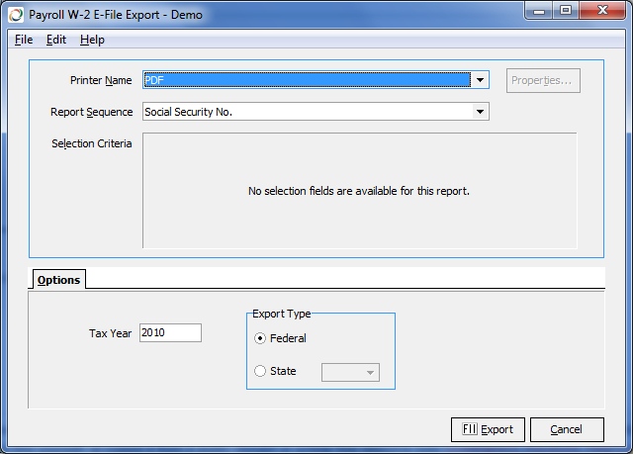Image resolution: width=633 pixels, height=454 pixels.
Task: Close the W-2 E-File Export window
Action: click(602, 12)
